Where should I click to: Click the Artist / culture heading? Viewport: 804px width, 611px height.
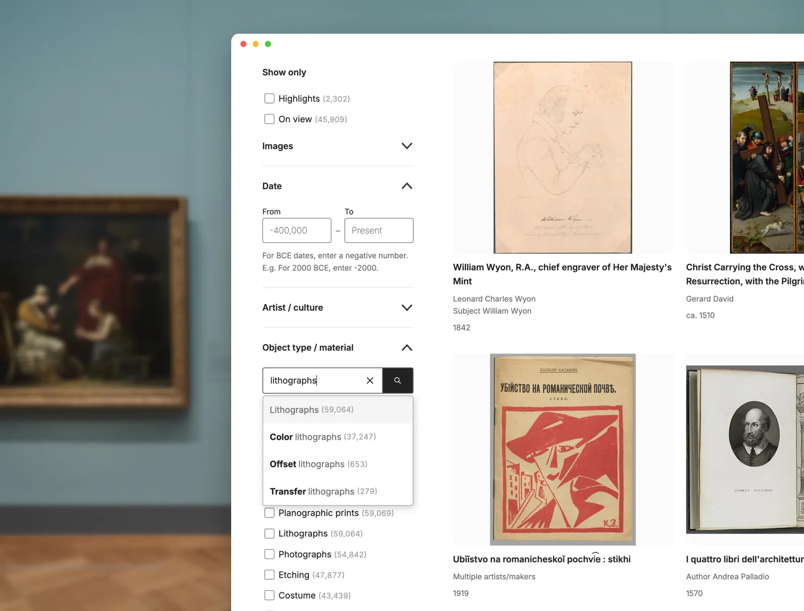pos(292,307)
